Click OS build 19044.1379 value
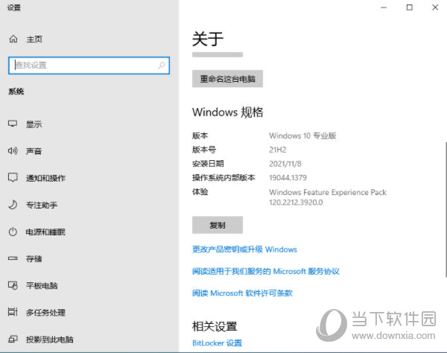Image resolution: width=447 pixels, height=353 pixels. [x=288, y=178]
